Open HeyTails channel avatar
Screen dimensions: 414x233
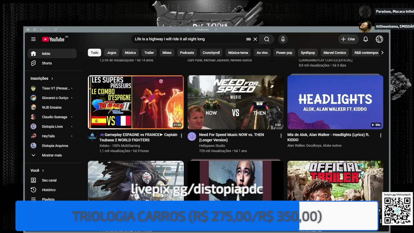tap(33, 136)
